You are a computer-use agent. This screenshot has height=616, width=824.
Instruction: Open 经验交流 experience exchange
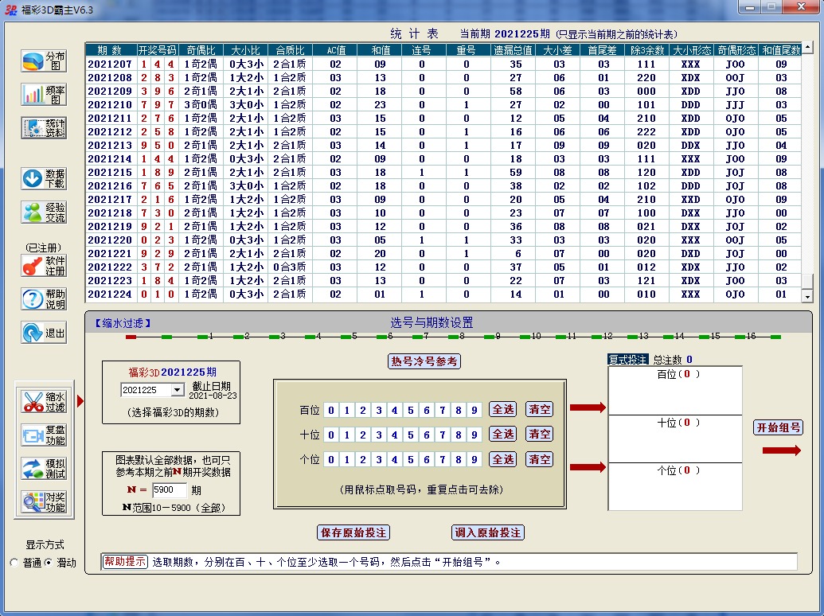coord(44,212)
